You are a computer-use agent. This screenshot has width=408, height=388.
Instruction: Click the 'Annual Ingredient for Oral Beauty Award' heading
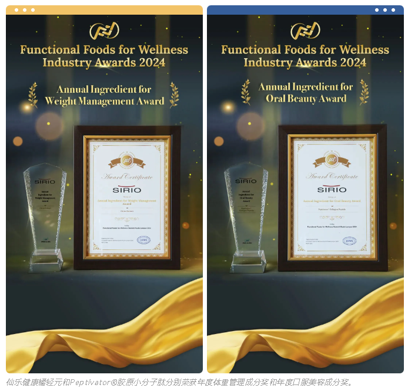[x=306, y=93]
